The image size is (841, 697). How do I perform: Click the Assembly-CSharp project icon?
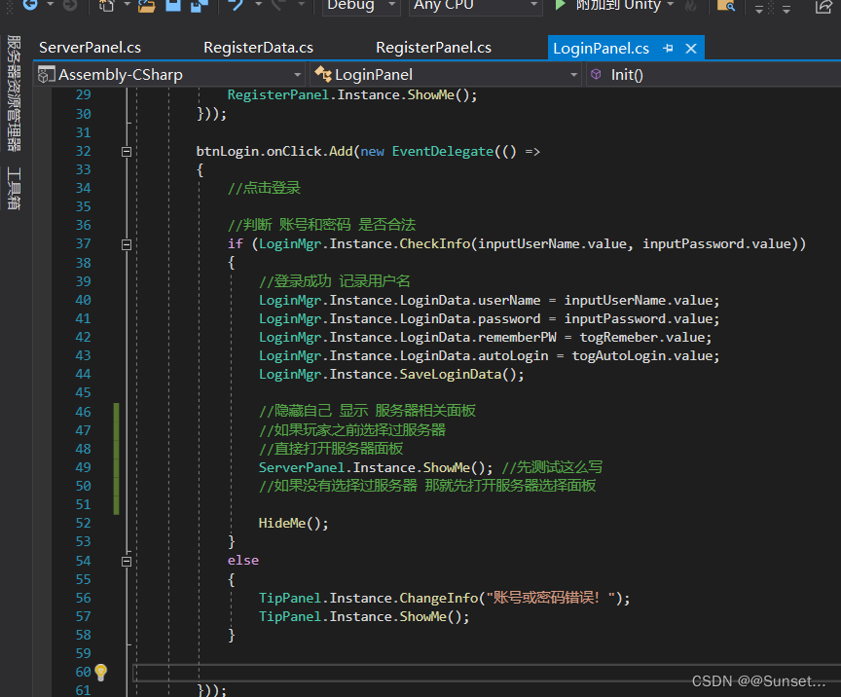click(x=46, y=75)
